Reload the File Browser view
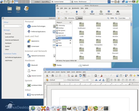The width and height of the screenshot is (139, 111). (92, 13)
